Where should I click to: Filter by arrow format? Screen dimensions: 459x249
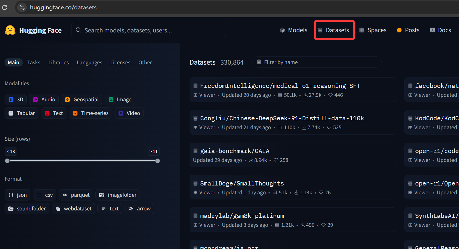[x=139, y=209]
